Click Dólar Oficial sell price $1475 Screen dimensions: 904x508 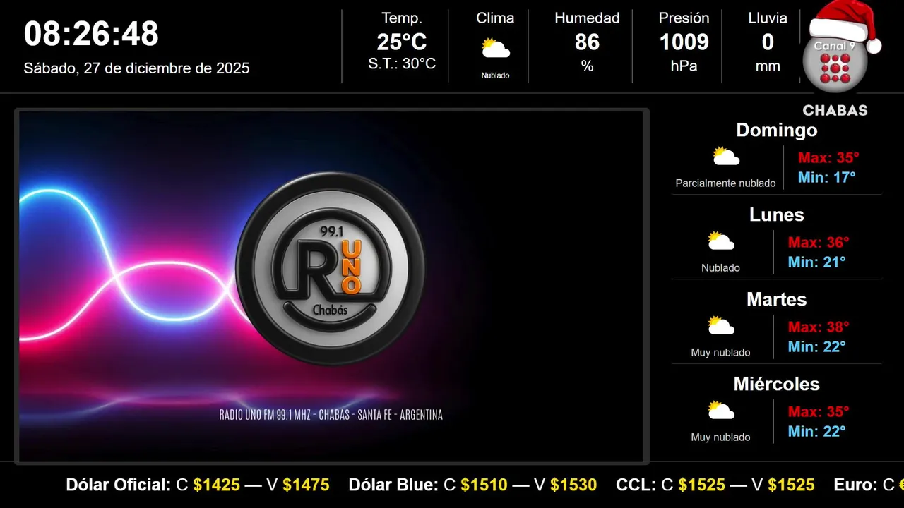click(306, 485)
